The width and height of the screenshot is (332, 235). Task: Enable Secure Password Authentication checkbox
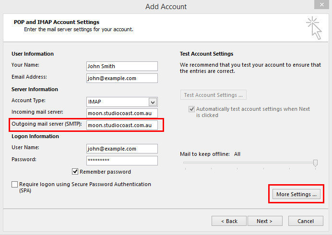pos(14,184)
